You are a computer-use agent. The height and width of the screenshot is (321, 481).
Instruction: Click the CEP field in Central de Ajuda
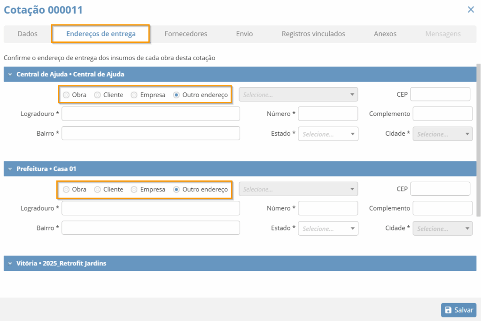coord(440,94)
